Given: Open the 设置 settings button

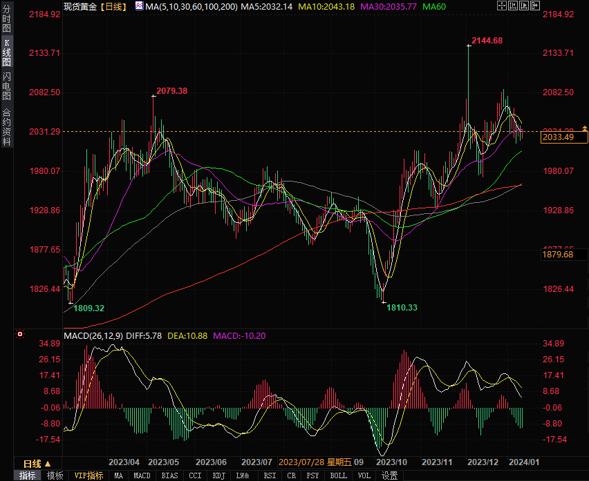Looking at the screenshot, I should tap(390, 475).
